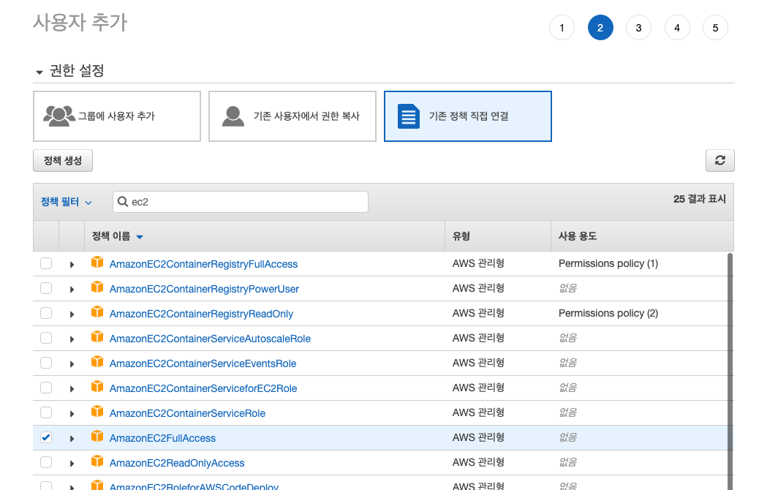
Task: Go to wizard step 1
Action: 562,28
